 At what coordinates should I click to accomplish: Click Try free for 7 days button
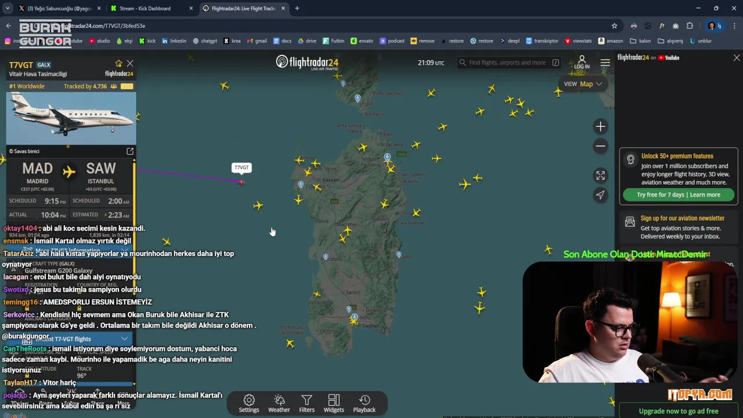click(679, 195)
